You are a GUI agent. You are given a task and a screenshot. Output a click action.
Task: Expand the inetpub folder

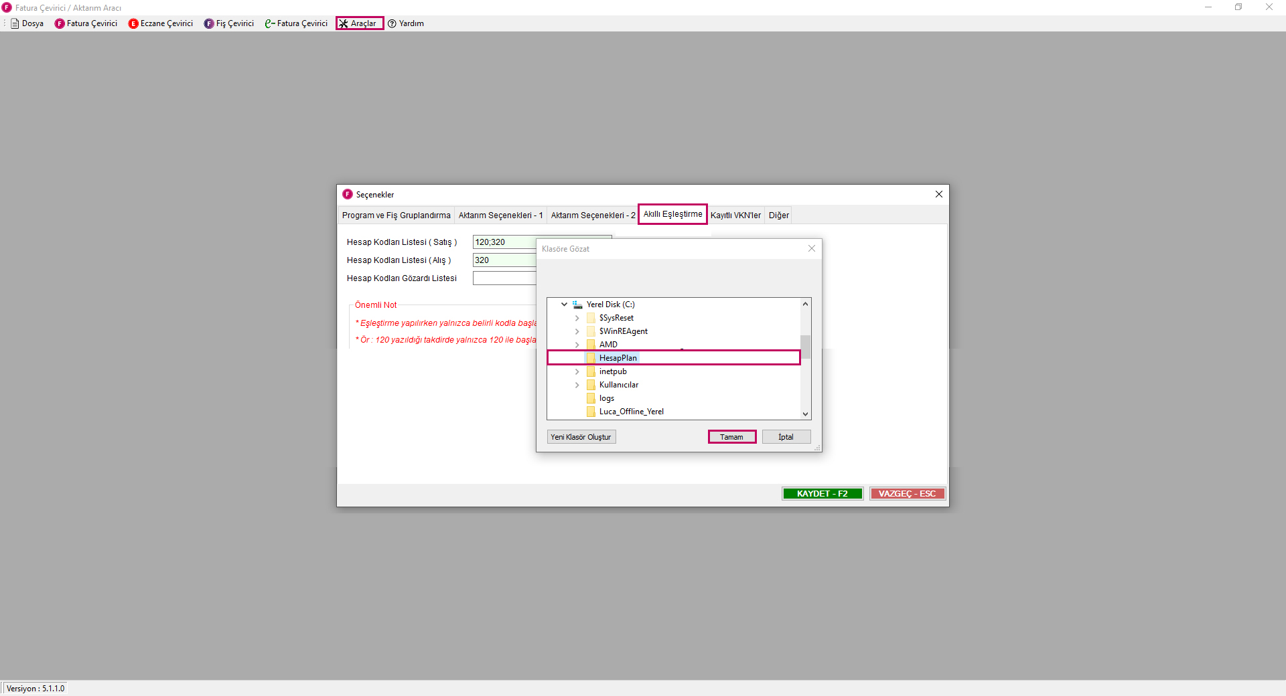point(577,371)
